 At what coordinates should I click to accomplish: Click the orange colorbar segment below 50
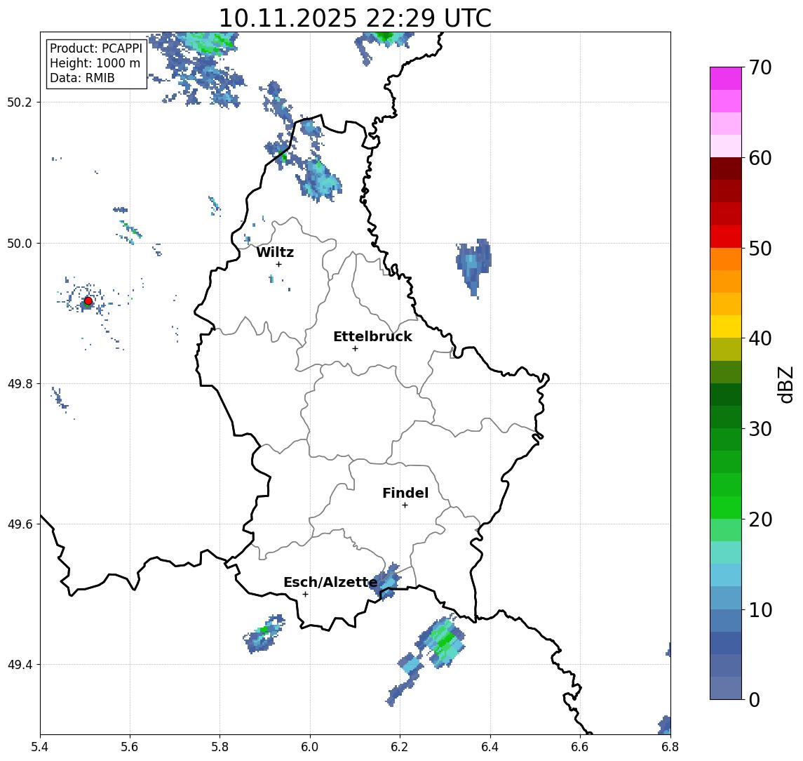coord(726,259)
